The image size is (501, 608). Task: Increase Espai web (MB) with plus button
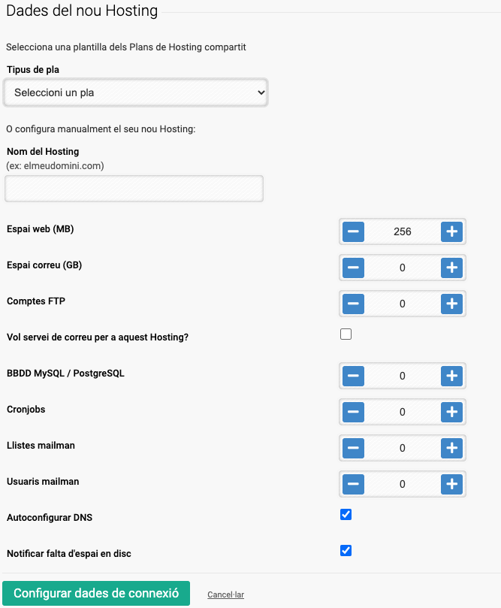coord(451,231)
